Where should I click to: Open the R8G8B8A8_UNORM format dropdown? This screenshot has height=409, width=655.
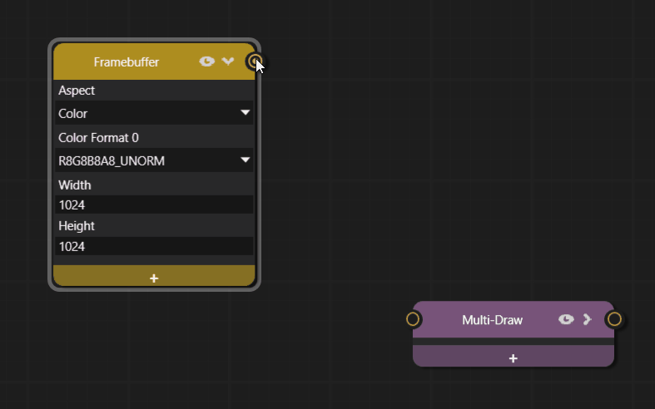tap(154, 160)
